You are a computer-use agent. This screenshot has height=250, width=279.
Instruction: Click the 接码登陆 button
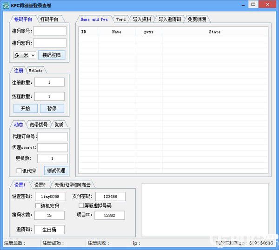click(52, 55)
